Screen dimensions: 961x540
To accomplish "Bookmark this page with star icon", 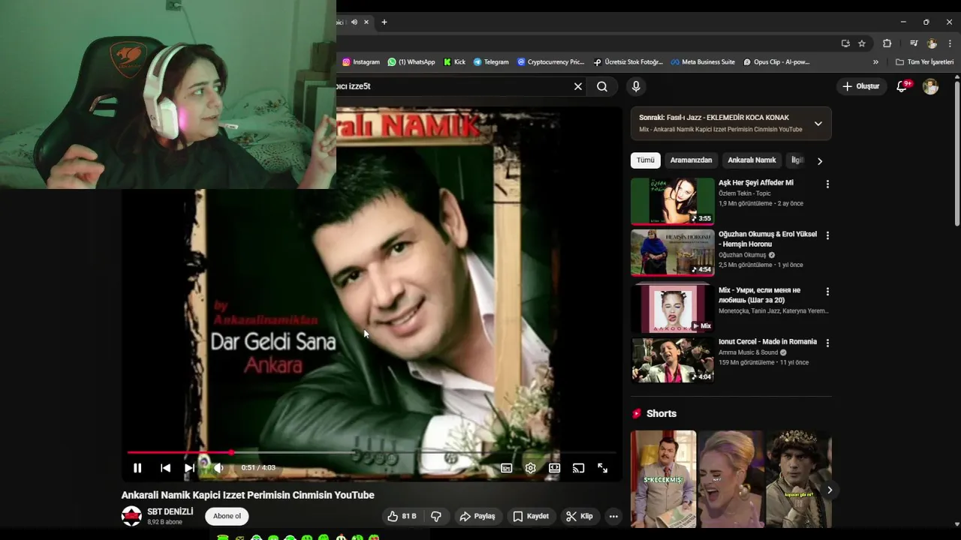I will [862, 43].
